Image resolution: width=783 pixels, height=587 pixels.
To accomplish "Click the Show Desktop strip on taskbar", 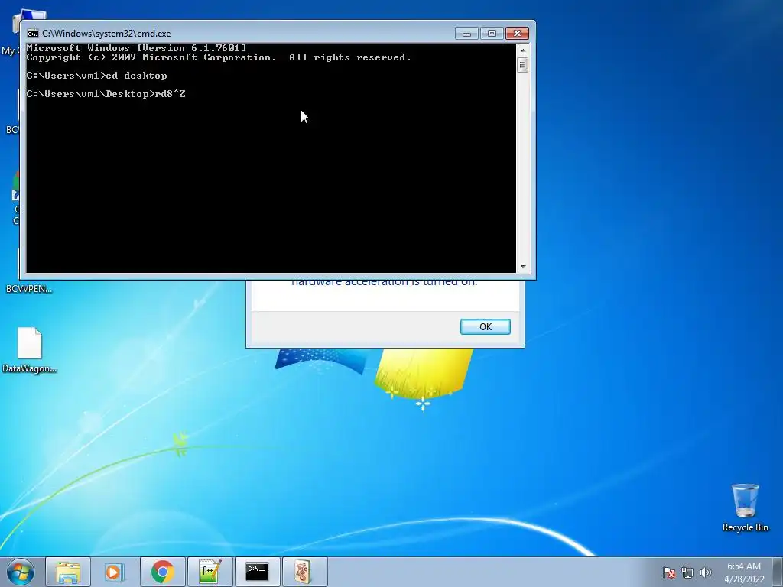I will coord(778,572).
